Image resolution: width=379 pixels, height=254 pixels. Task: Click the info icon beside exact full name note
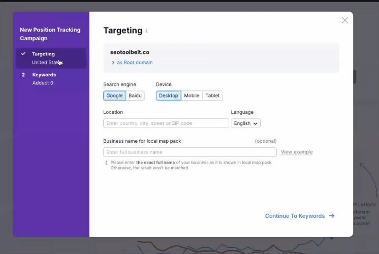tap(106, 163)
